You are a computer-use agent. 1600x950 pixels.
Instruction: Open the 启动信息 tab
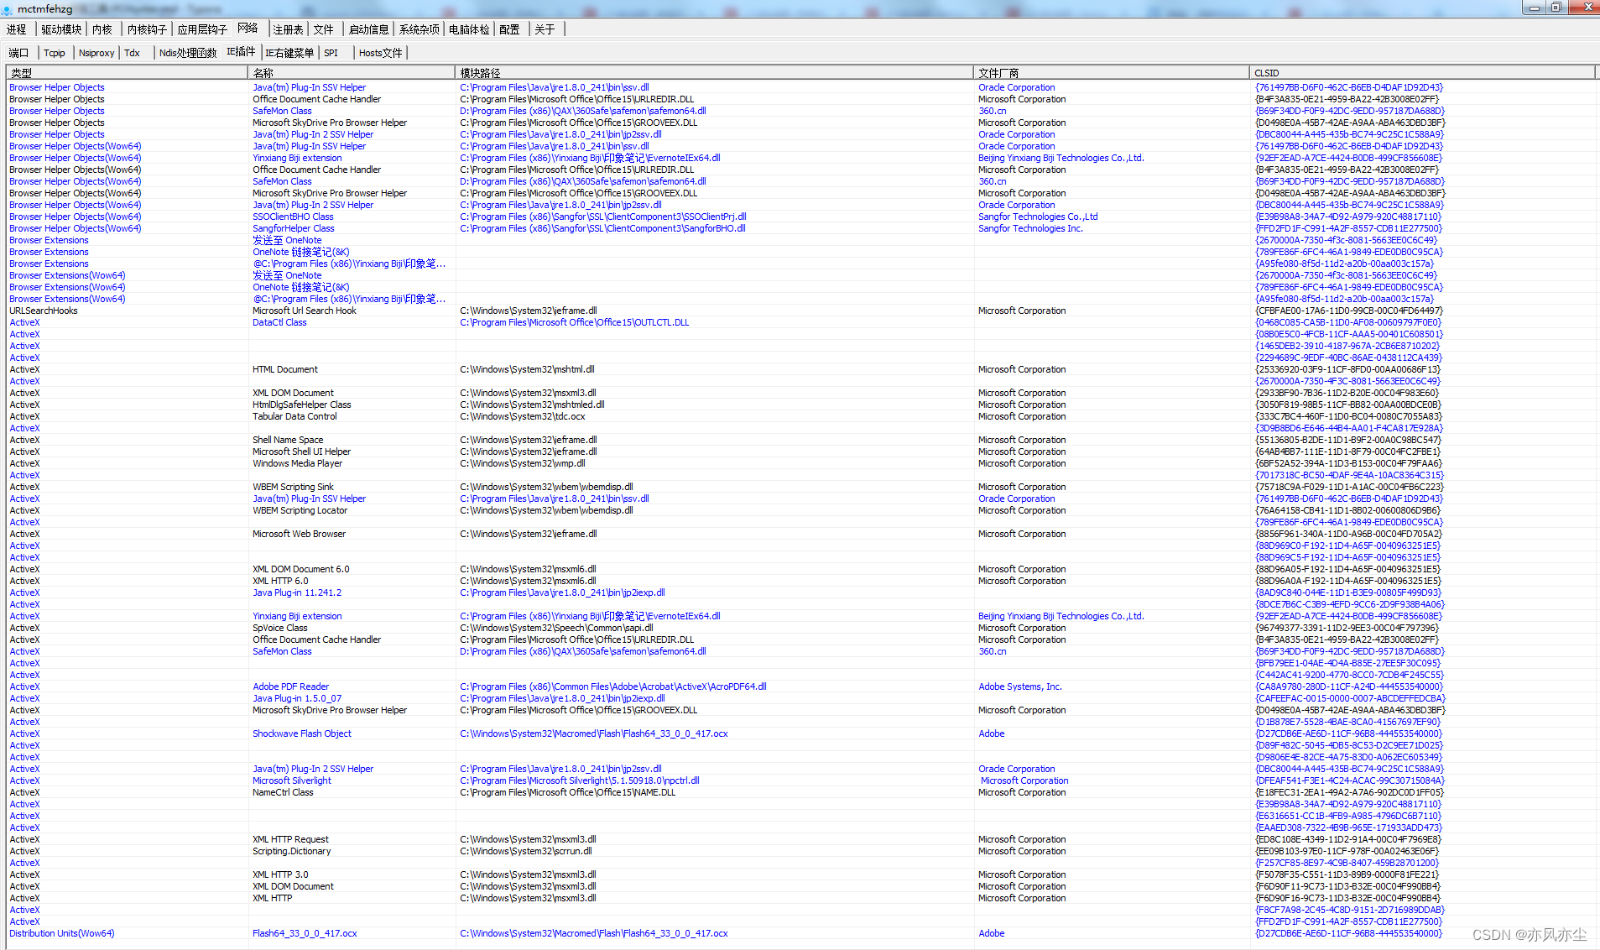[369, 29]
